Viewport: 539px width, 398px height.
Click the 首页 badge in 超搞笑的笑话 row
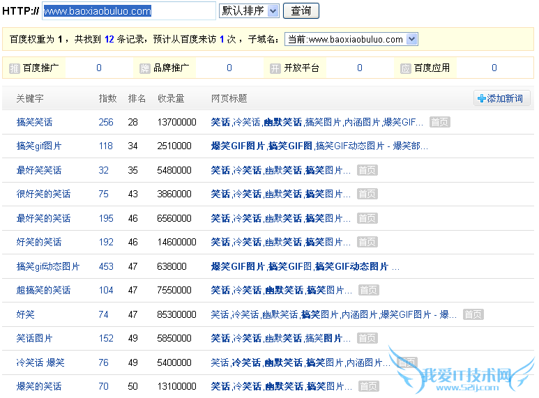368,291
